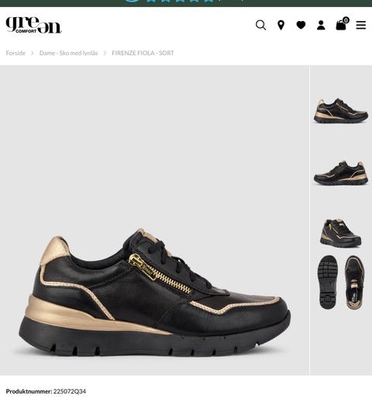Select the second inner-side shoe thumbnail
This screenshot has height=397, width=372.
[x=341, y=172]
